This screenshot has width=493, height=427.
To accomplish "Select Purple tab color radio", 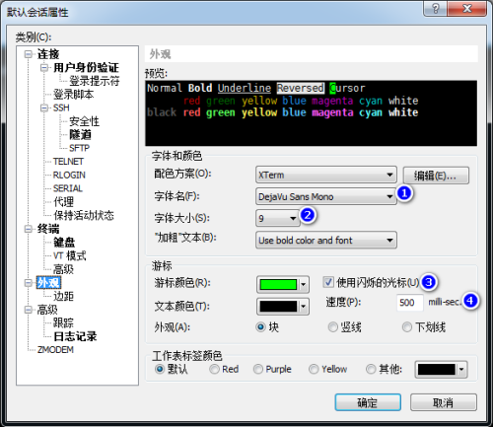I will pos(258,369).
